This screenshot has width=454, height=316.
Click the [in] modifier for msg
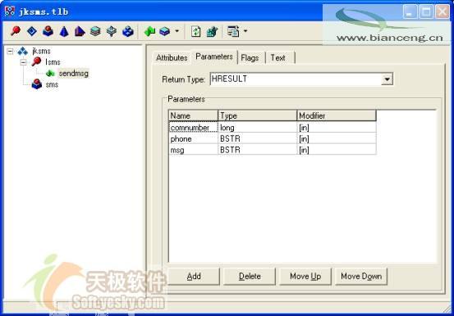point(337,150)
